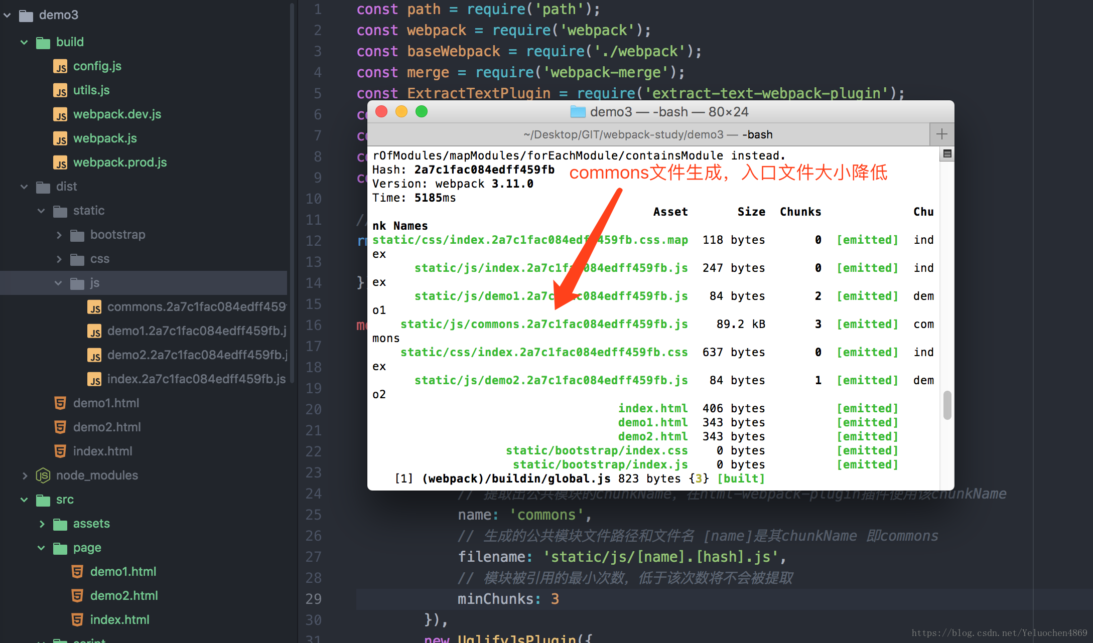Expand the css folder

coord(59,259)
